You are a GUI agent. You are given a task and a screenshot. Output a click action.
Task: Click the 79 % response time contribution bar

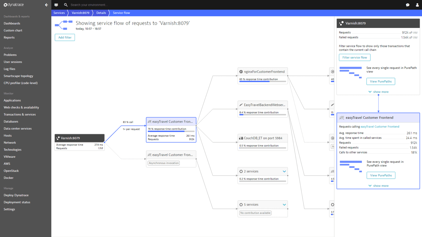click(x=171, y=131)
